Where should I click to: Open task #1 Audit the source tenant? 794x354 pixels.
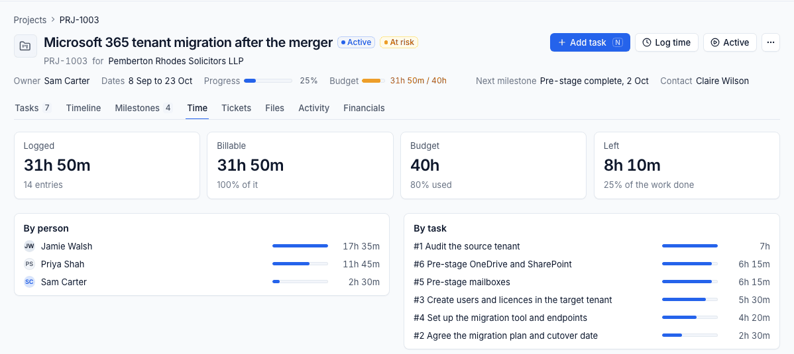tap(467, 246)
